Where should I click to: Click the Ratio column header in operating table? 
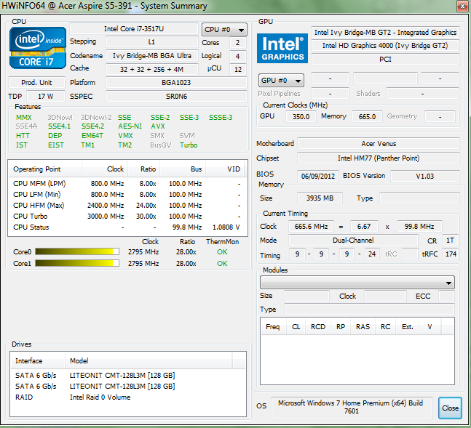pyautogui.click(x=144, y=169)
